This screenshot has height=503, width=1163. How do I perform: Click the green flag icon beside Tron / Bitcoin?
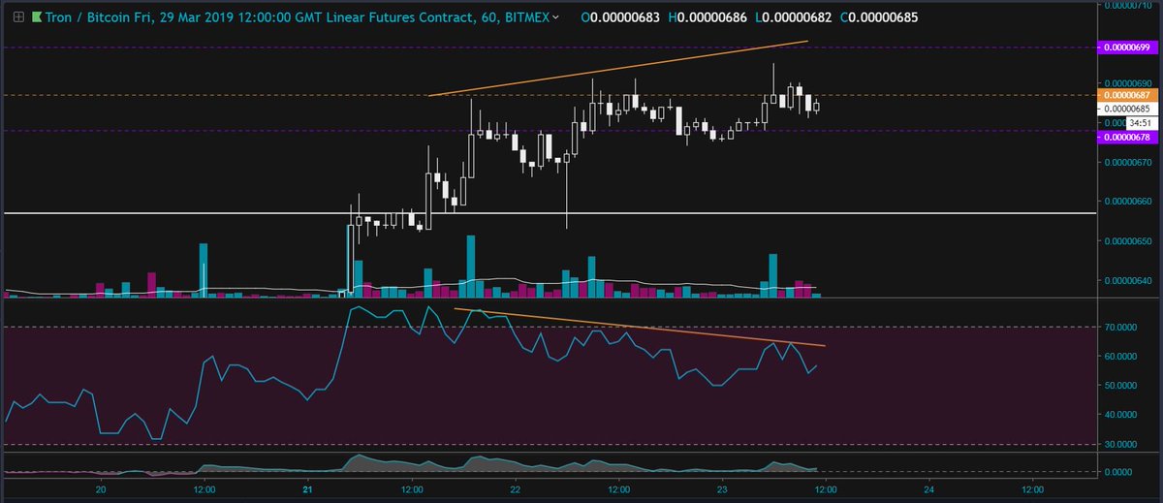point(39,17)
